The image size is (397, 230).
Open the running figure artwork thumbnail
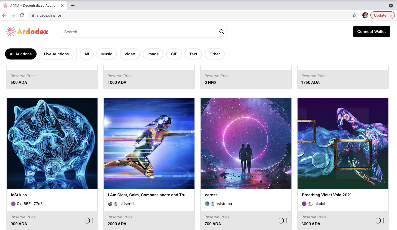(x=149, y=143)
